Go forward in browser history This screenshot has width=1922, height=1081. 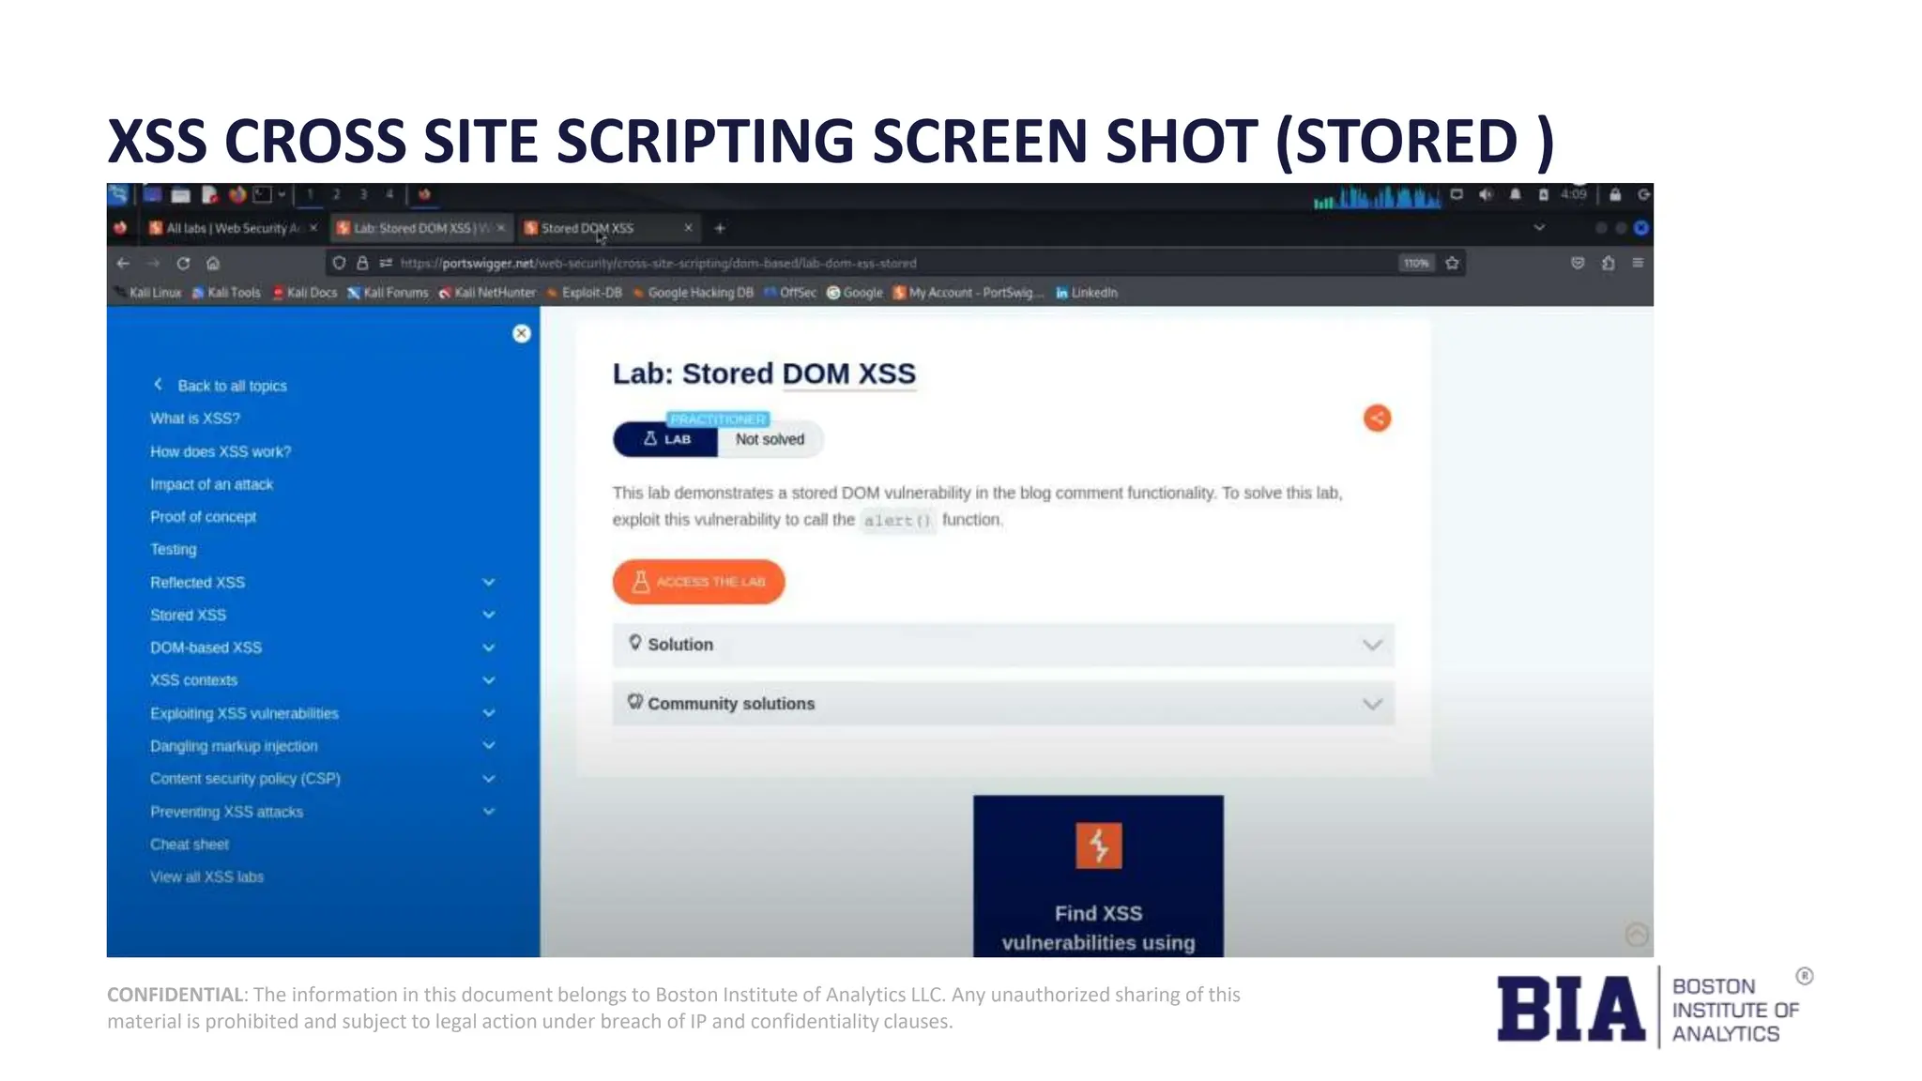pos(153,263)
